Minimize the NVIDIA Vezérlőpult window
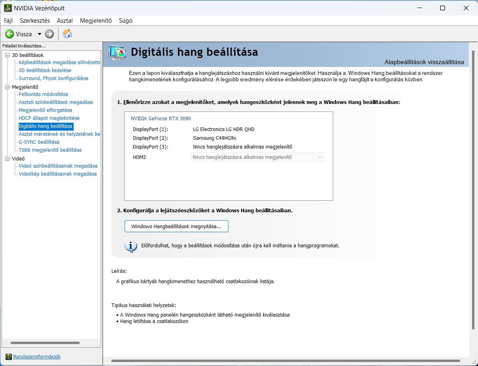The height and width of the screenshot is (366, 478). 419,8
